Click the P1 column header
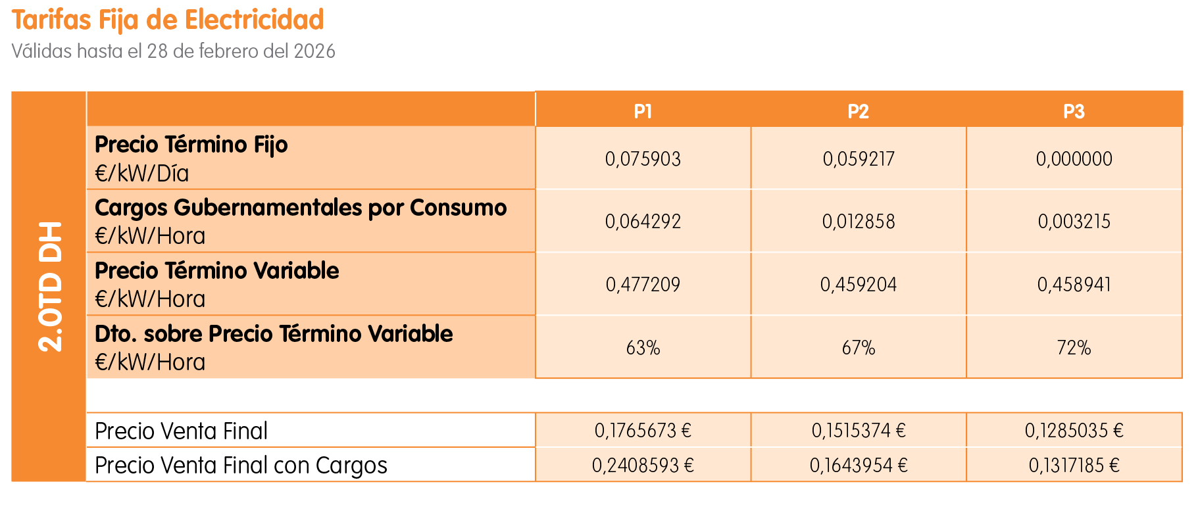The image size is (1200, 505). coord(643,111)
